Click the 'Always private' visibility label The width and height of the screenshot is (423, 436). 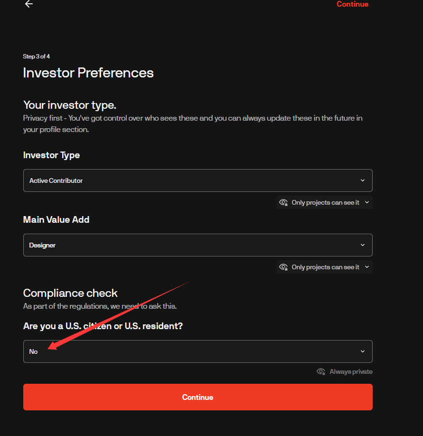pos(351,371)
